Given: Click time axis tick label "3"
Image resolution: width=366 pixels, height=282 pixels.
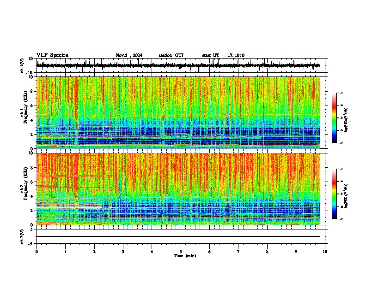Looking at the screenshot, I should pyautogui.click(x=123, y=252).
